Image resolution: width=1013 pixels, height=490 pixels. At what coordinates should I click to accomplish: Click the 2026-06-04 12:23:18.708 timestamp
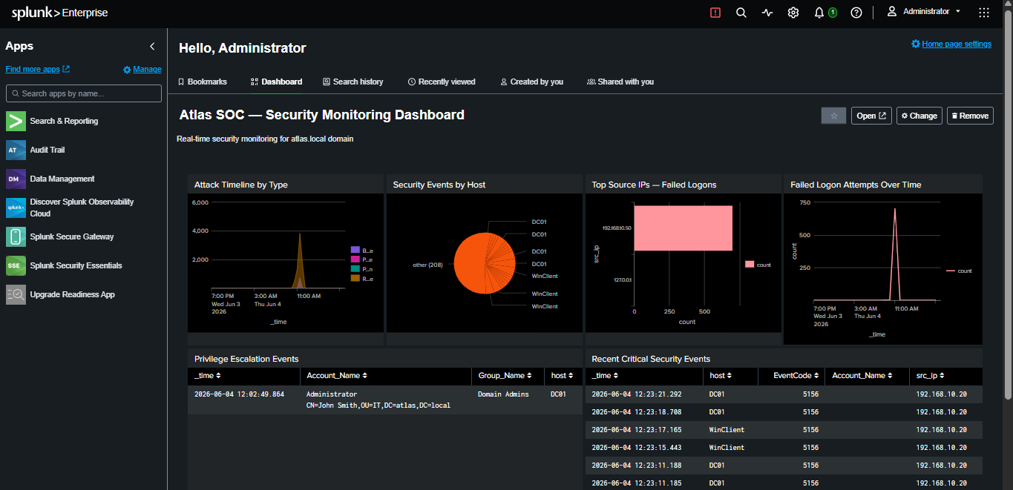[x=637, y=412]
